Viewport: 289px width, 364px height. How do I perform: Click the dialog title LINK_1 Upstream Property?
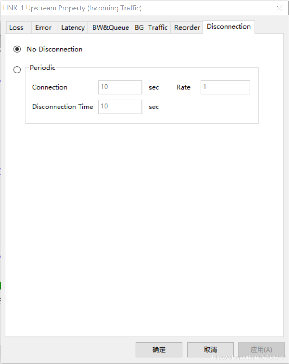pyautogui.click(x=72, y=8)
